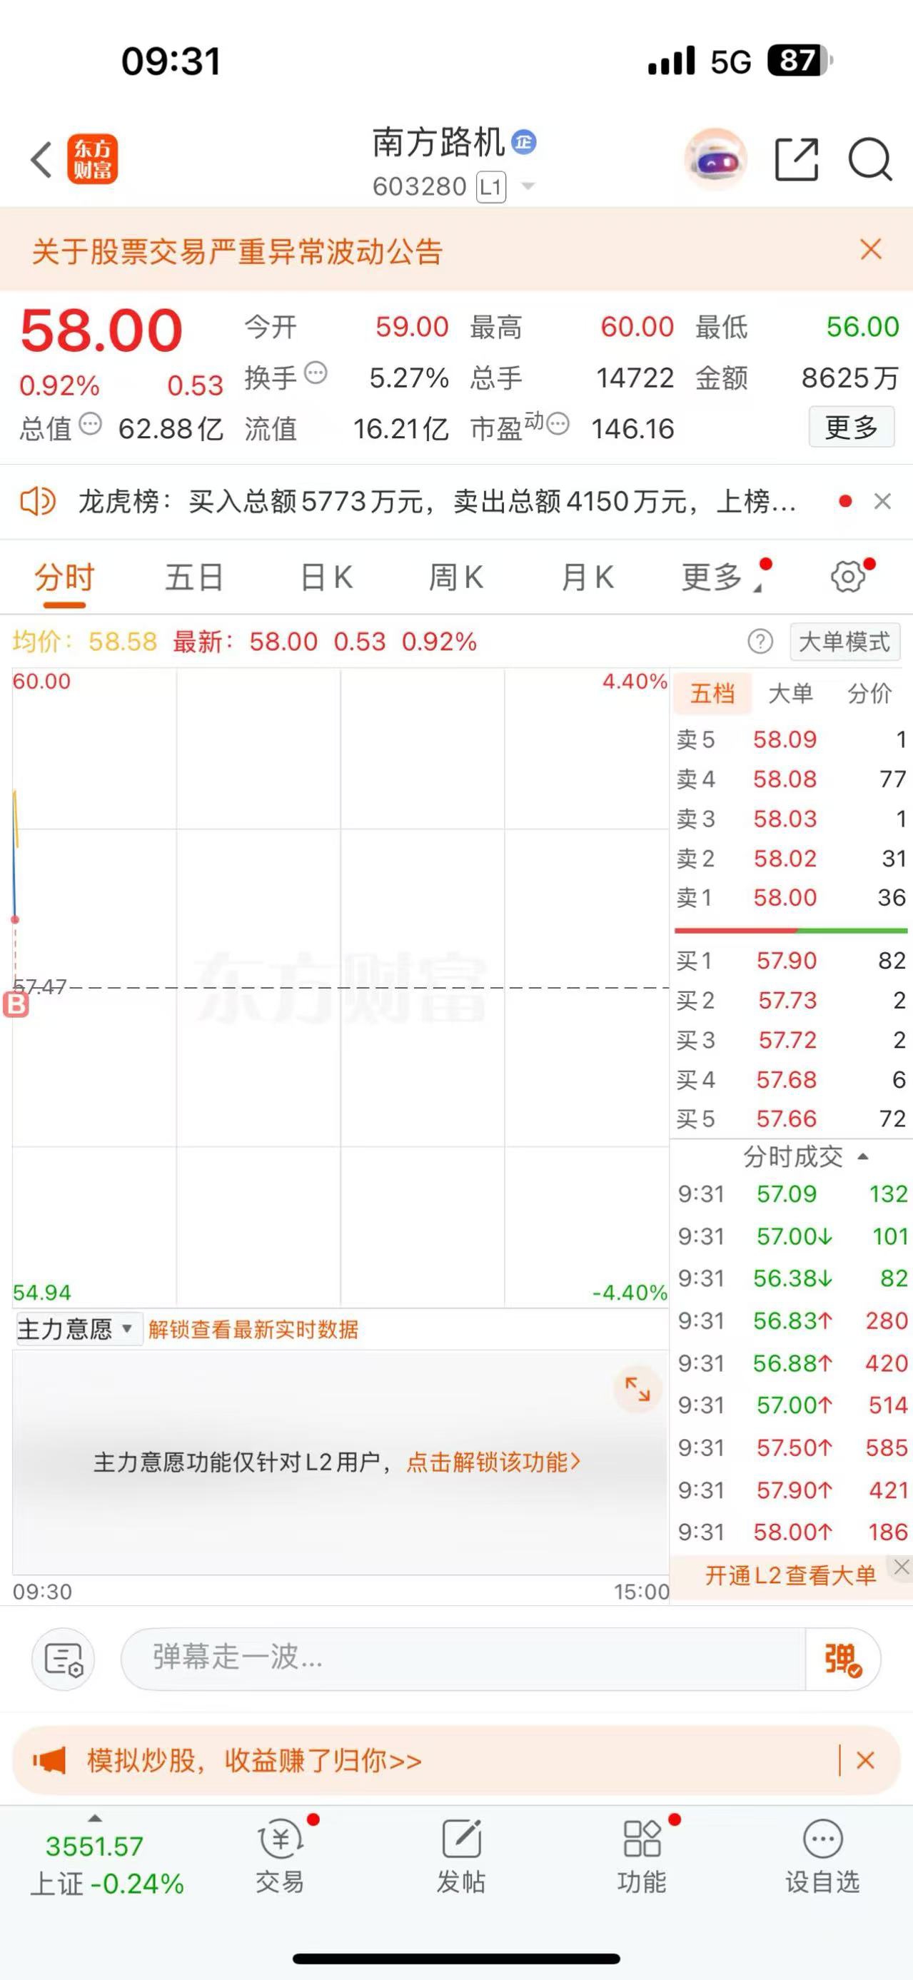Open the 东方财富 logo icon
Image resolution: width=913 pixels, height=1980 pixels.
coord(92,160)
